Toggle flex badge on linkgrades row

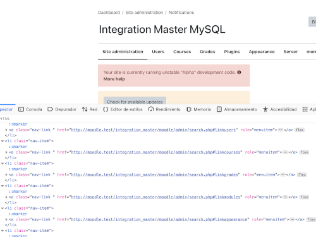click(x=302, y=174)
